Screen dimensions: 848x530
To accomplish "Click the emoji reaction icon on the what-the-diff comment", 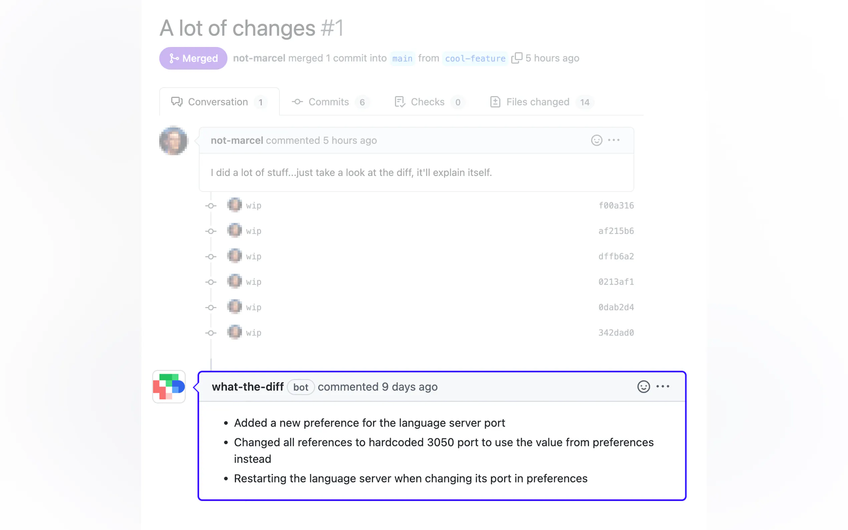I will click(643, 386).
